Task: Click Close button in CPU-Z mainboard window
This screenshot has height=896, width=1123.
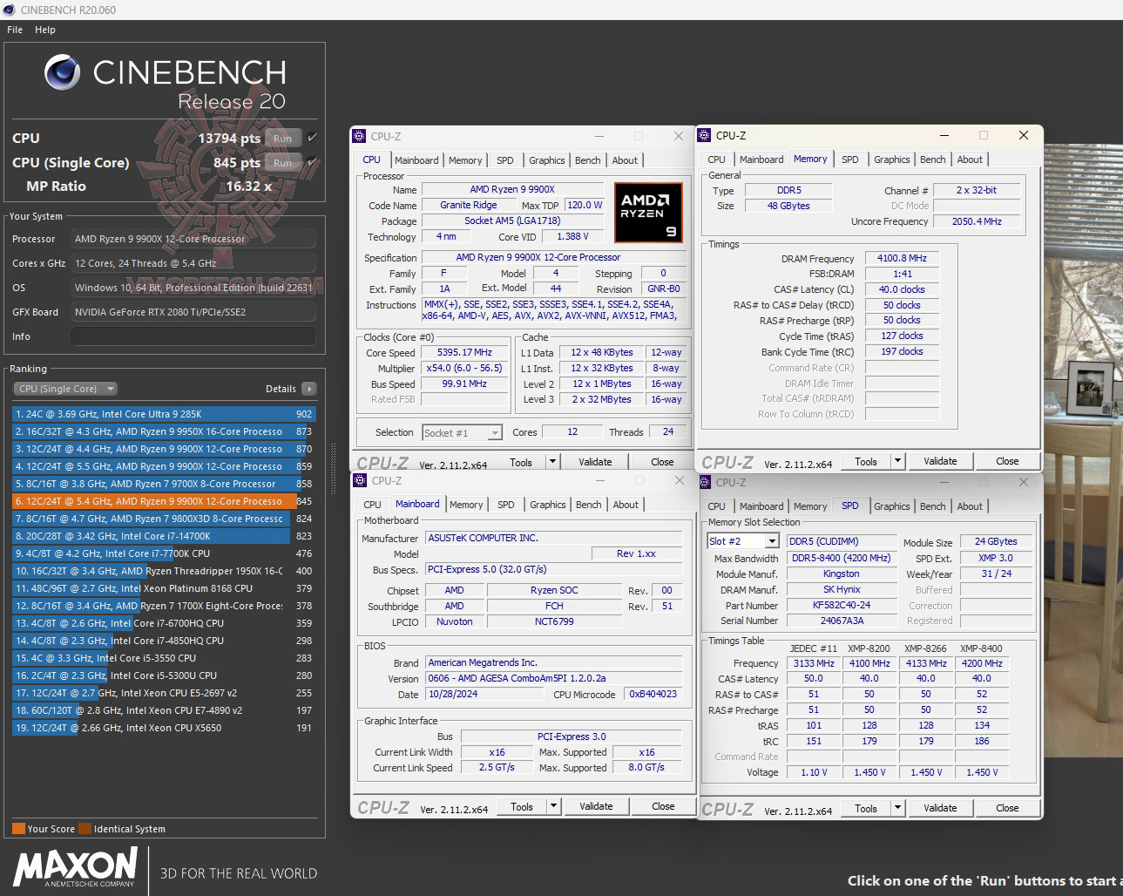Action: [663, 806]
